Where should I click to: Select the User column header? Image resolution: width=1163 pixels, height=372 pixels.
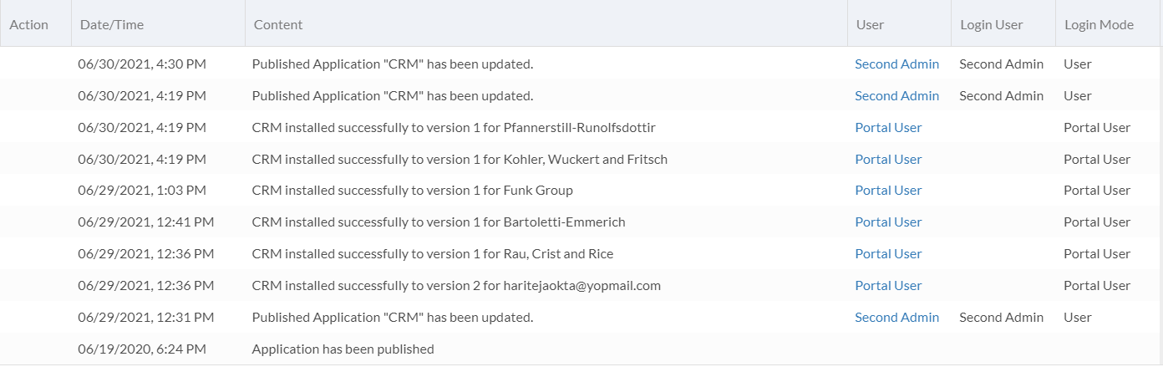[870, 24]
